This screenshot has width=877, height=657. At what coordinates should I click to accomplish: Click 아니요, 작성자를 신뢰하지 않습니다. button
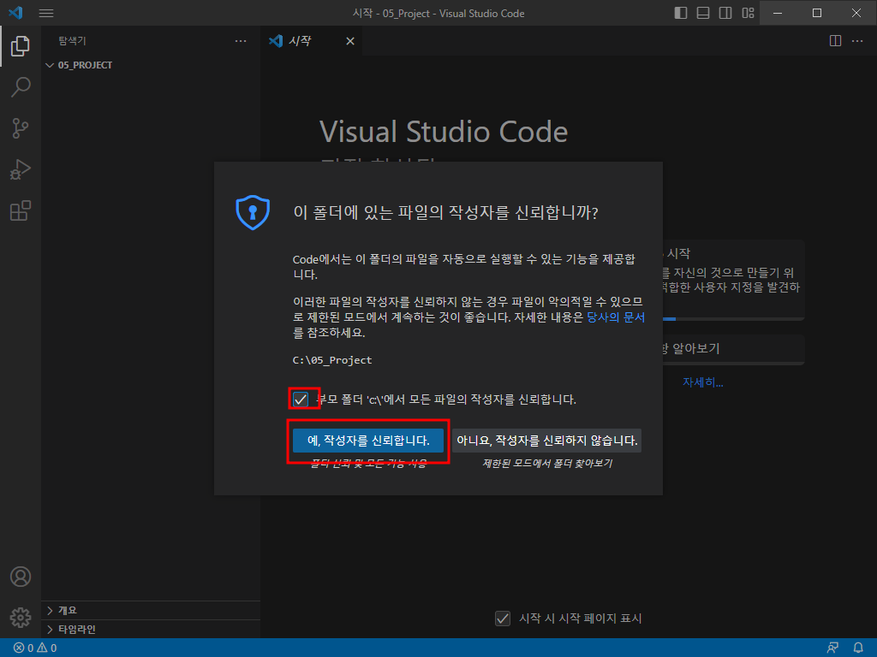(x=547, y=441)
